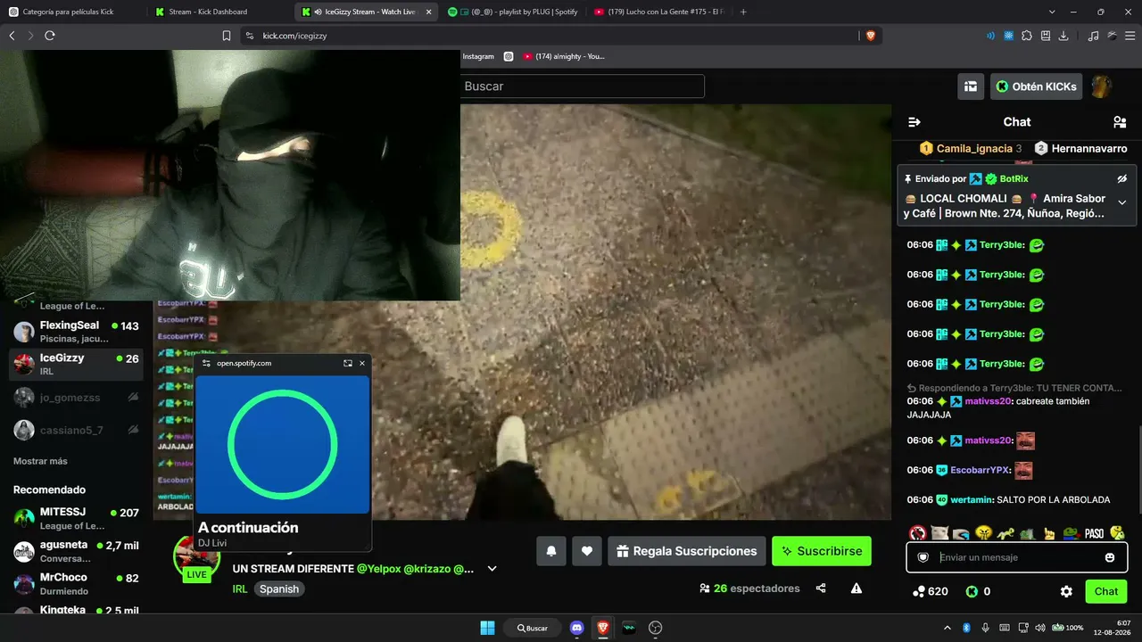Open OBS Studio from the taskbar

point(656,628)
